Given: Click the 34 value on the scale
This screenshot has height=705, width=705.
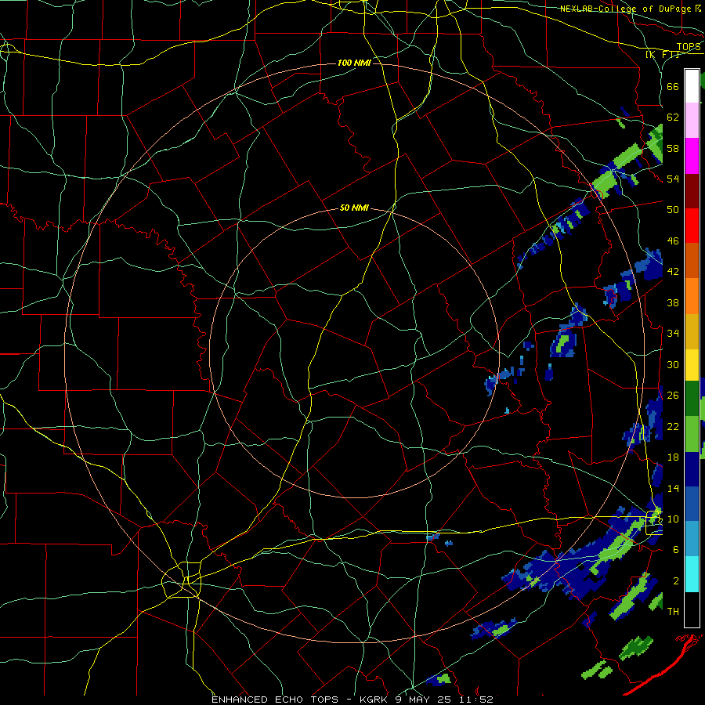Looking at the screenshot, I should coord(673,334).
